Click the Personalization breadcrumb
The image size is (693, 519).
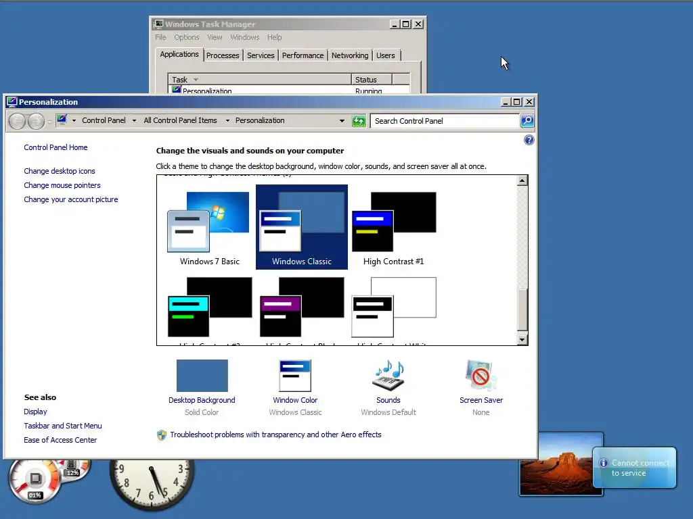(260, 120)
